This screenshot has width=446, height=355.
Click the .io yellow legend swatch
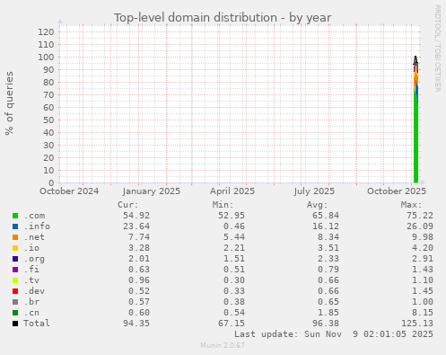(15, 248)
